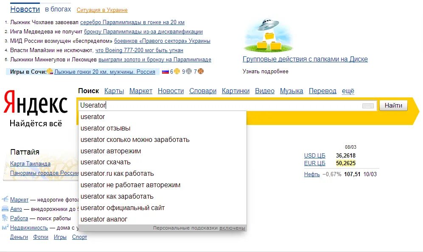Expand the ещё more services menu
This screenshot has width=423, height=252.
(348, 91)
